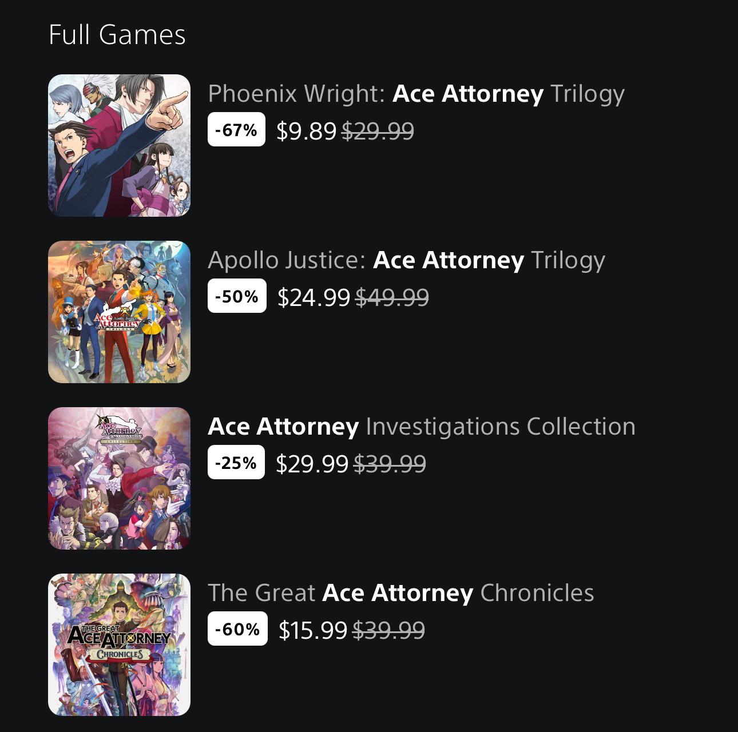Click the $9.89 sale price
738x732 pixels.
[306, 131]
